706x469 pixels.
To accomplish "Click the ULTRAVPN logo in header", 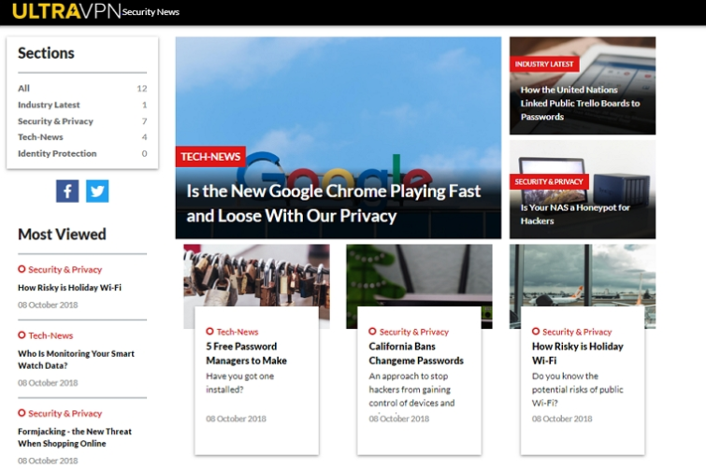I will (66, 11).
